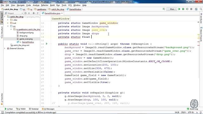Click Make Project build icon
Image resolution: width=203 pixels, height=114 pixels.
[x=164, y=9]
